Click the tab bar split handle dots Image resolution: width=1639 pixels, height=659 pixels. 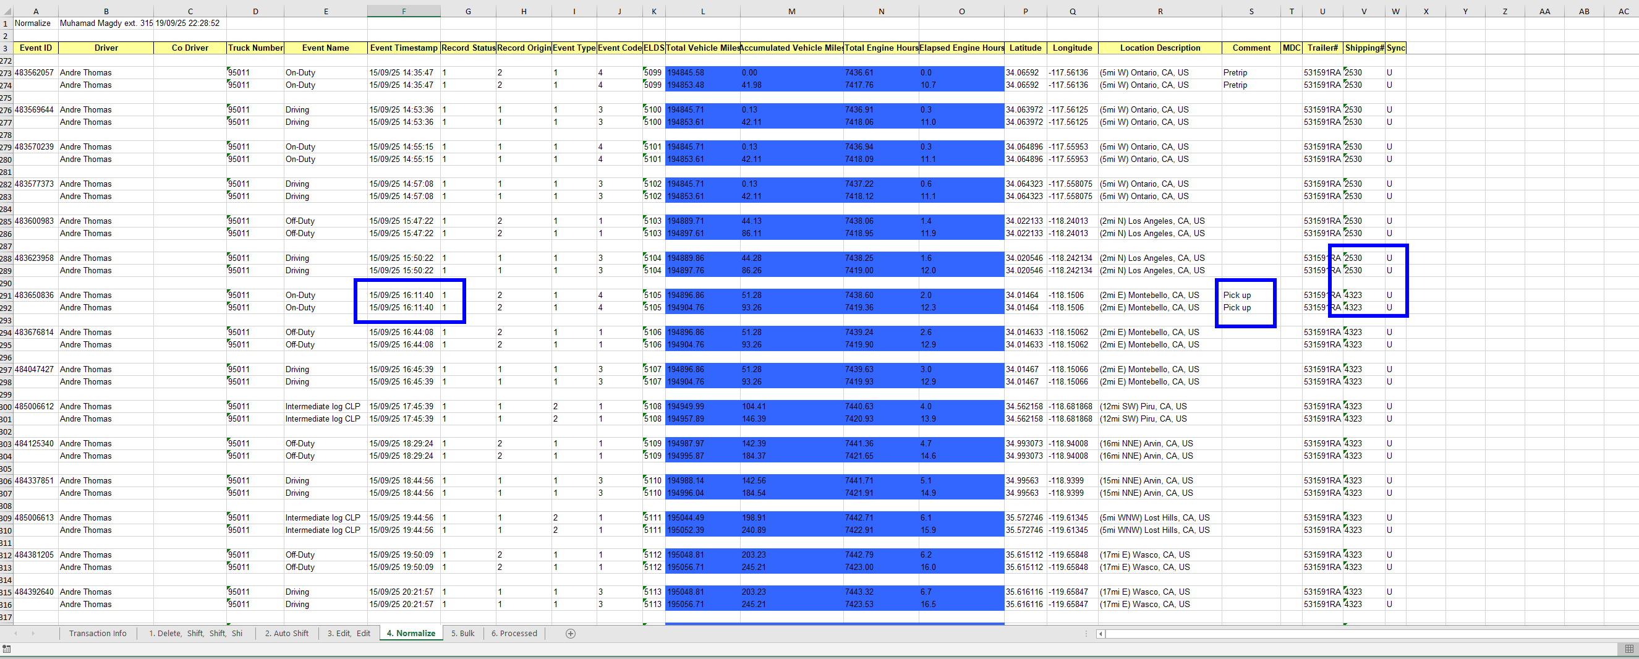[x=1087, y=634]
